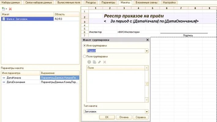Open the Вычисляемые поля tab
This screenshot has width=217, height=122.
click(x=69, y=2)
